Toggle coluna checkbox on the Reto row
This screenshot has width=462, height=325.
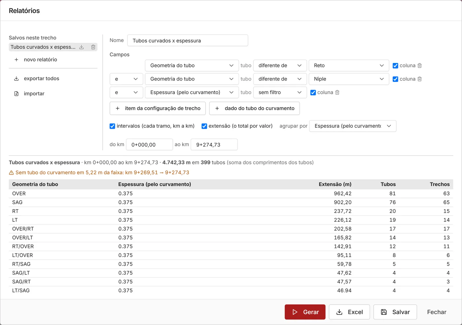click(395, 66)
